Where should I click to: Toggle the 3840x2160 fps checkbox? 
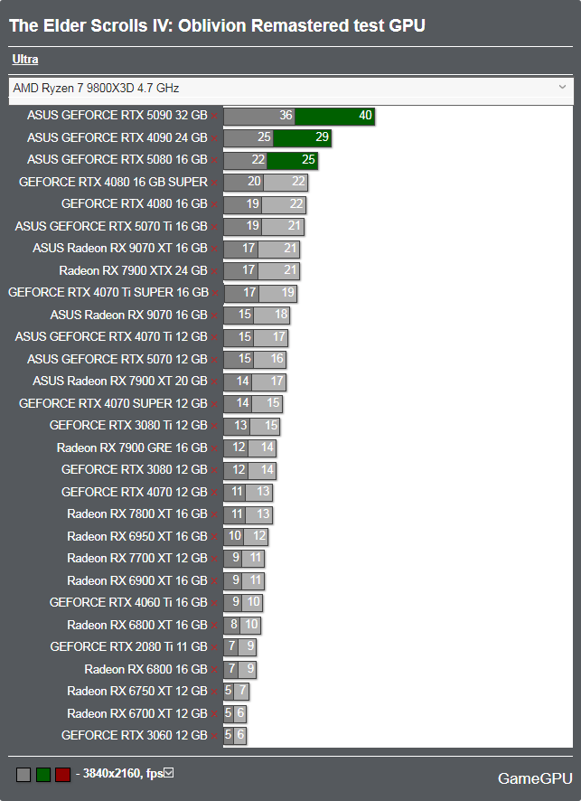pos(168,773)
